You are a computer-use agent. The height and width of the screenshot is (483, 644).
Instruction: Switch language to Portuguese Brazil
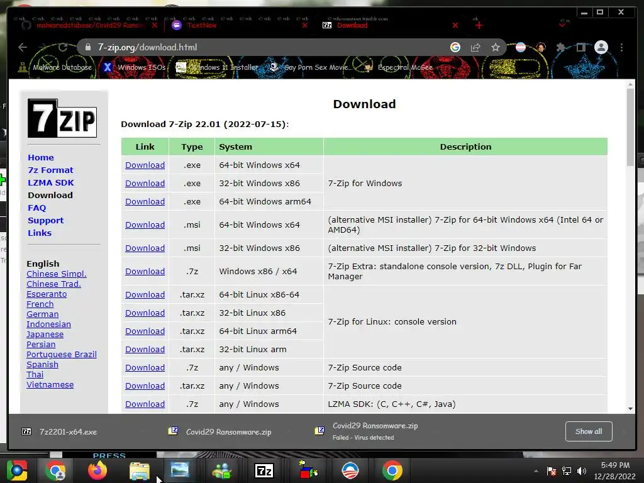coord(62,355)
